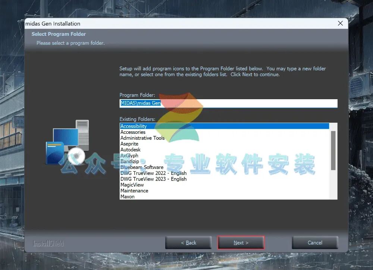Go back using the Back button
The height and width of the screenshot is (270, 373).
(x=188, y=243)
